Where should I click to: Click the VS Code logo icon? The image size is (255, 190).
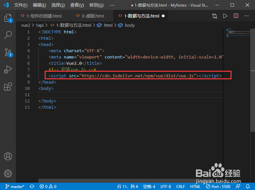pos(6,5)
